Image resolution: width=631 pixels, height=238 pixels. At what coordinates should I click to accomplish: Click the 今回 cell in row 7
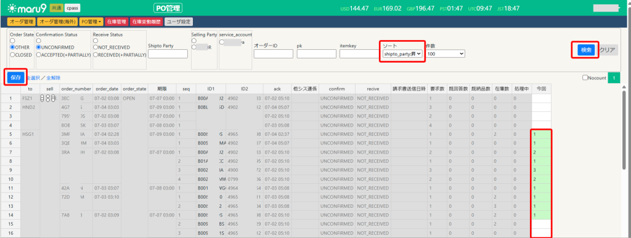541,152
